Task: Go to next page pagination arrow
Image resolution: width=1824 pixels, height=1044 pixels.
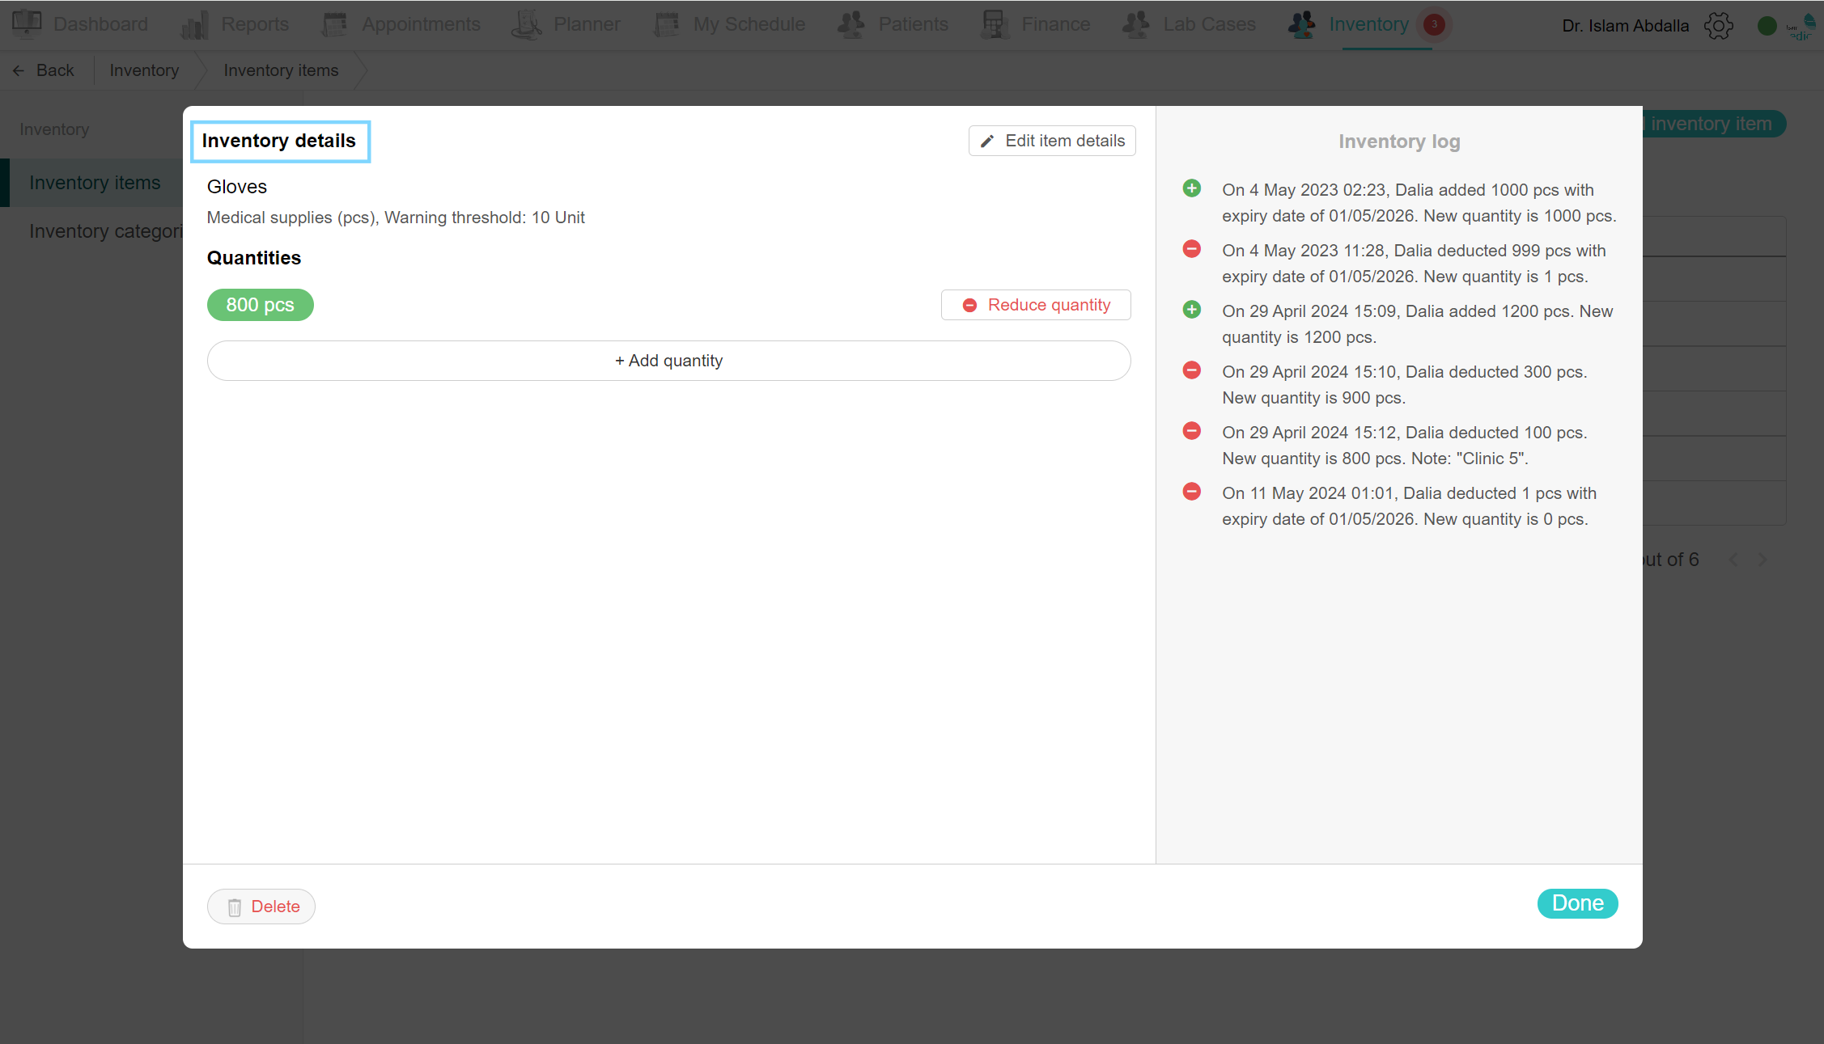Action: pos(1762,560)
